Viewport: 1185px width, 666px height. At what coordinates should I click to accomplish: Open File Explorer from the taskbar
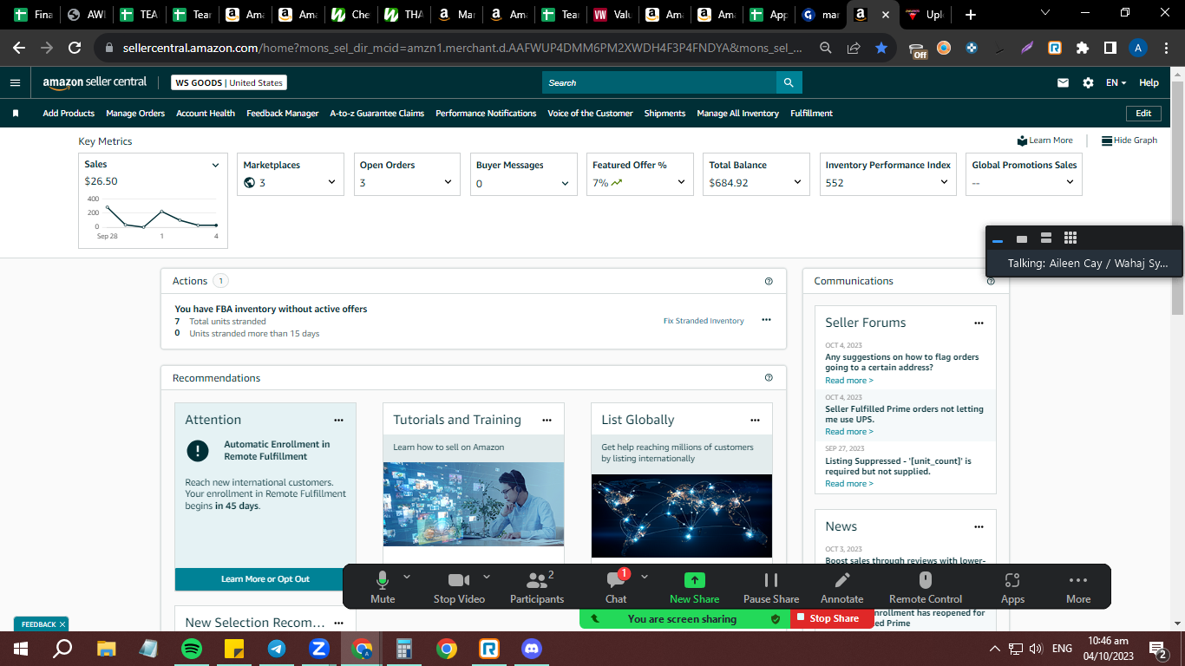point(107,649)
